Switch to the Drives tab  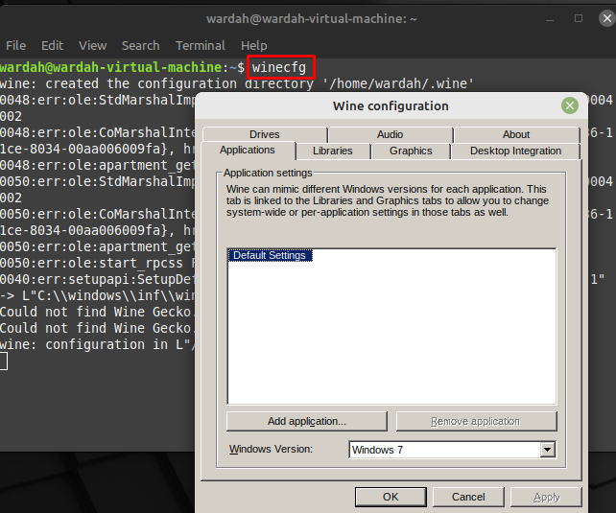tap(265, 134)
